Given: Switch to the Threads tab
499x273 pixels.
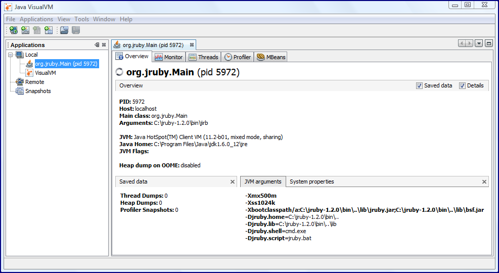Looking at the screenshot, I should 203,57.
